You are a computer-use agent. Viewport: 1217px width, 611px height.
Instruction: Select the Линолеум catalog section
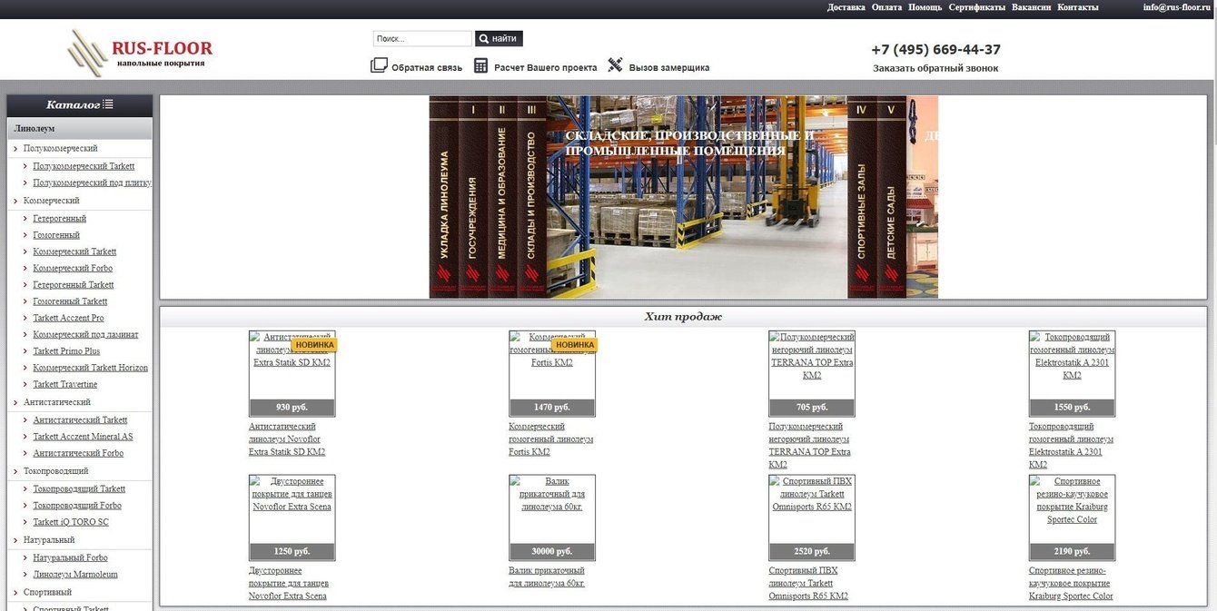pyautogui.click(x=79, y=129)
